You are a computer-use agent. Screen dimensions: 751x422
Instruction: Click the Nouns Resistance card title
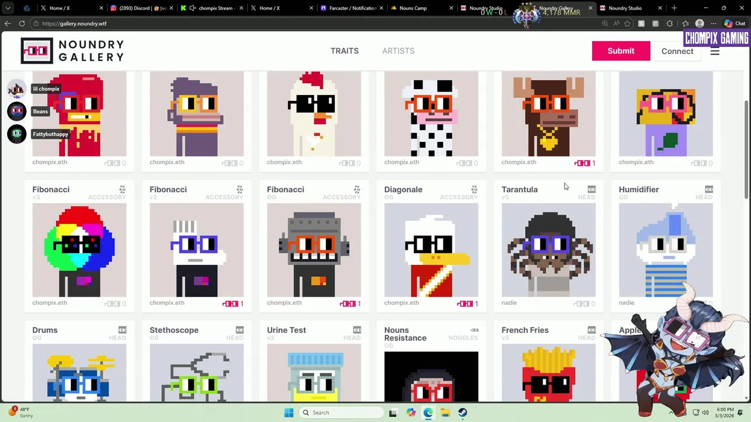(x=405, y=334)
